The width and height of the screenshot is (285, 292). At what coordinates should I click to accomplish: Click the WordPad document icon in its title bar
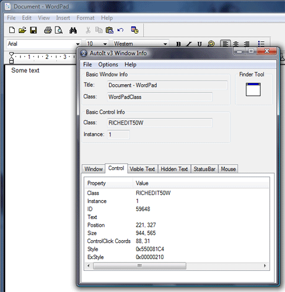(x=8, y=6)
